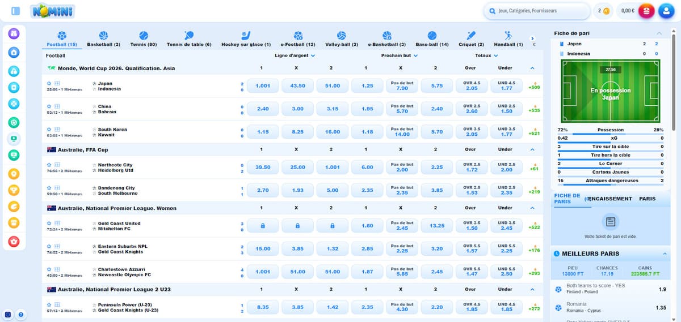Open the user profile icon

point(666,11)
